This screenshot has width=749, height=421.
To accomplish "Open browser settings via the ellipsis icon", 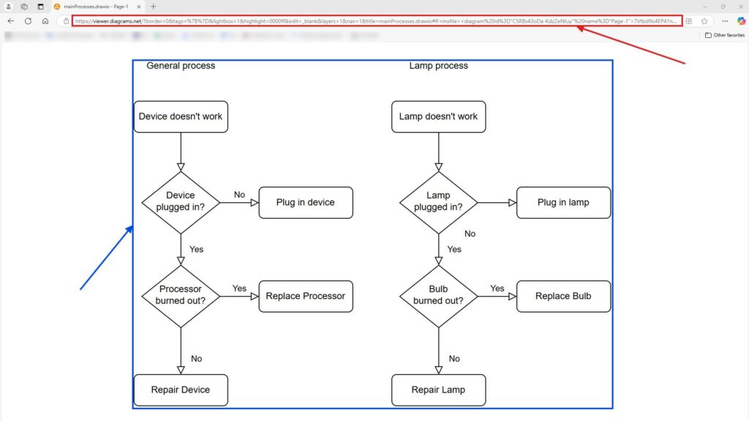I will 724,20.
